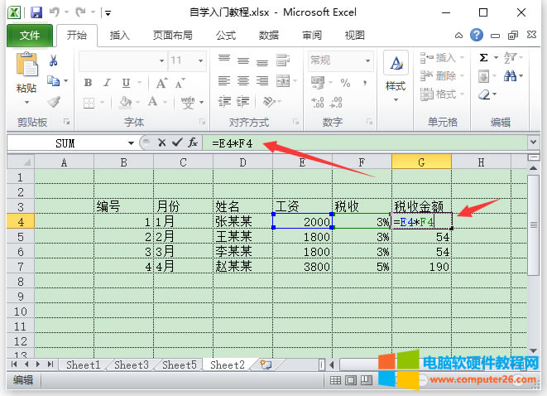
Task: Switch to Normal view in status bar
Action: tap(335, 380)
